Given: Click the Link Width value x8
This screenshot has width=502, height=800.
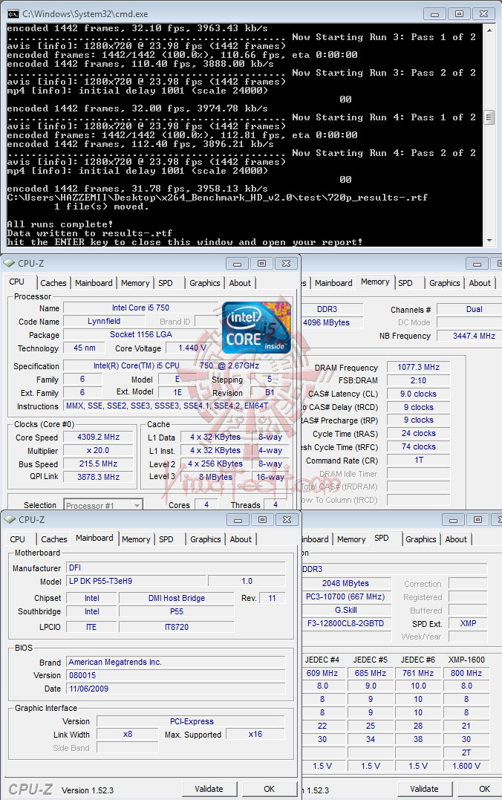Looking at the screenshot, I should tap(128, 734).
